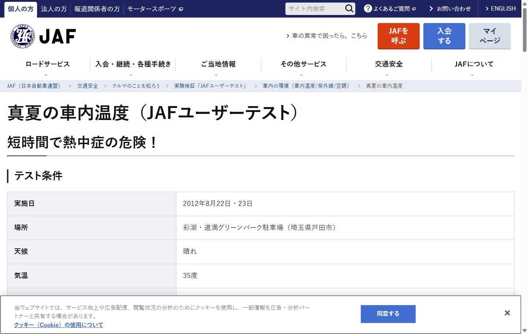Click the JAFを呼ぶ button
Screen dimensions: 528x334
(398, 36)
